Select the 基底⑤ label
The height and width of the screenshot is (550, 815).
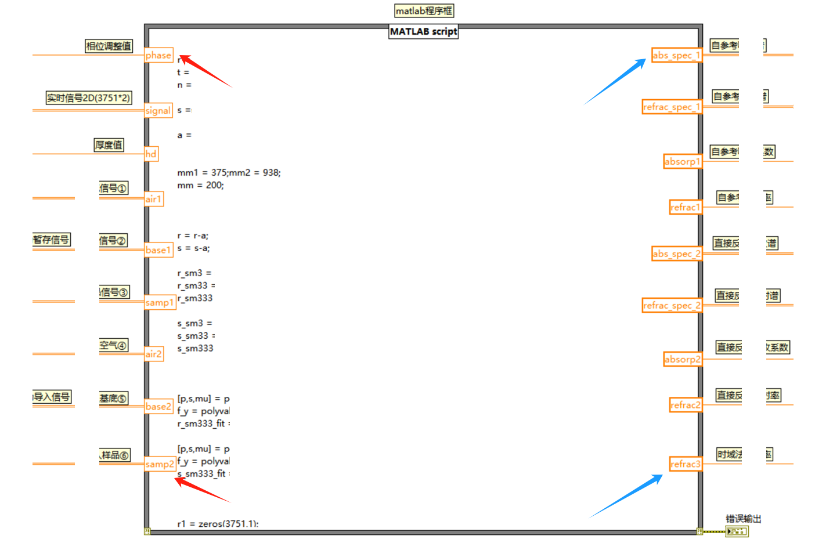tap(113, 398)
